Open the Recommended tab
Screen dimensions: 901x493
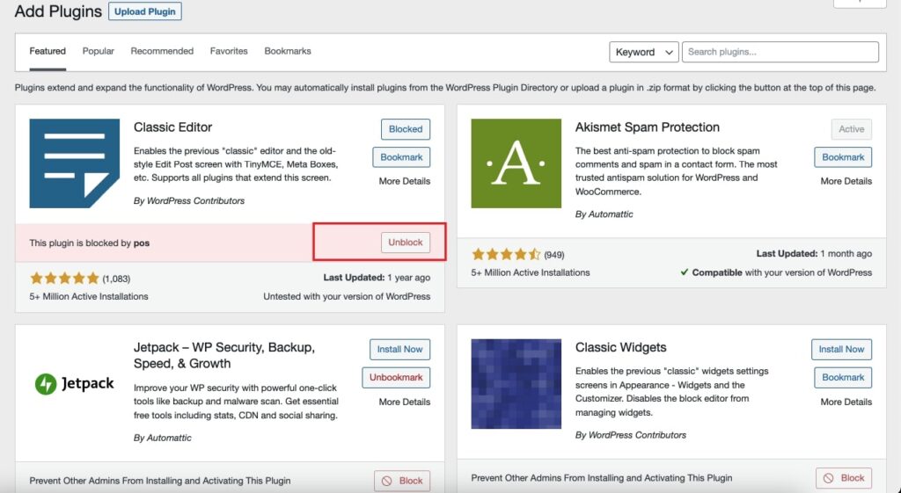(x=162, y=51)
